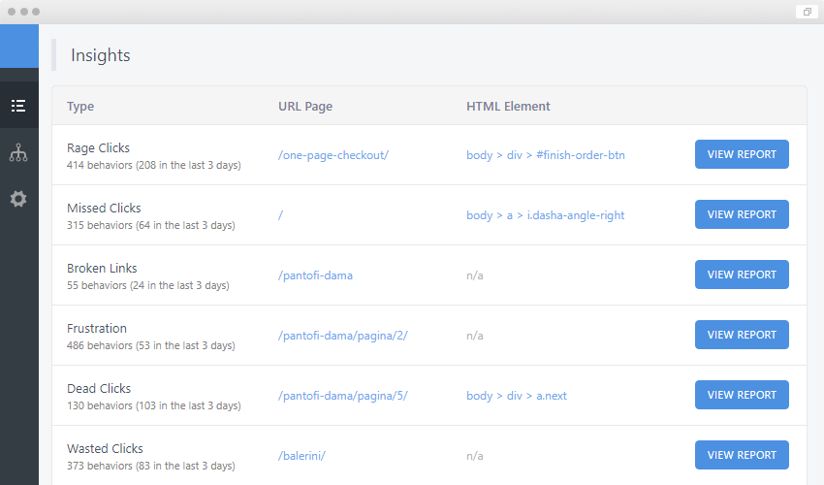Click the Type column header

coord(80,107)
